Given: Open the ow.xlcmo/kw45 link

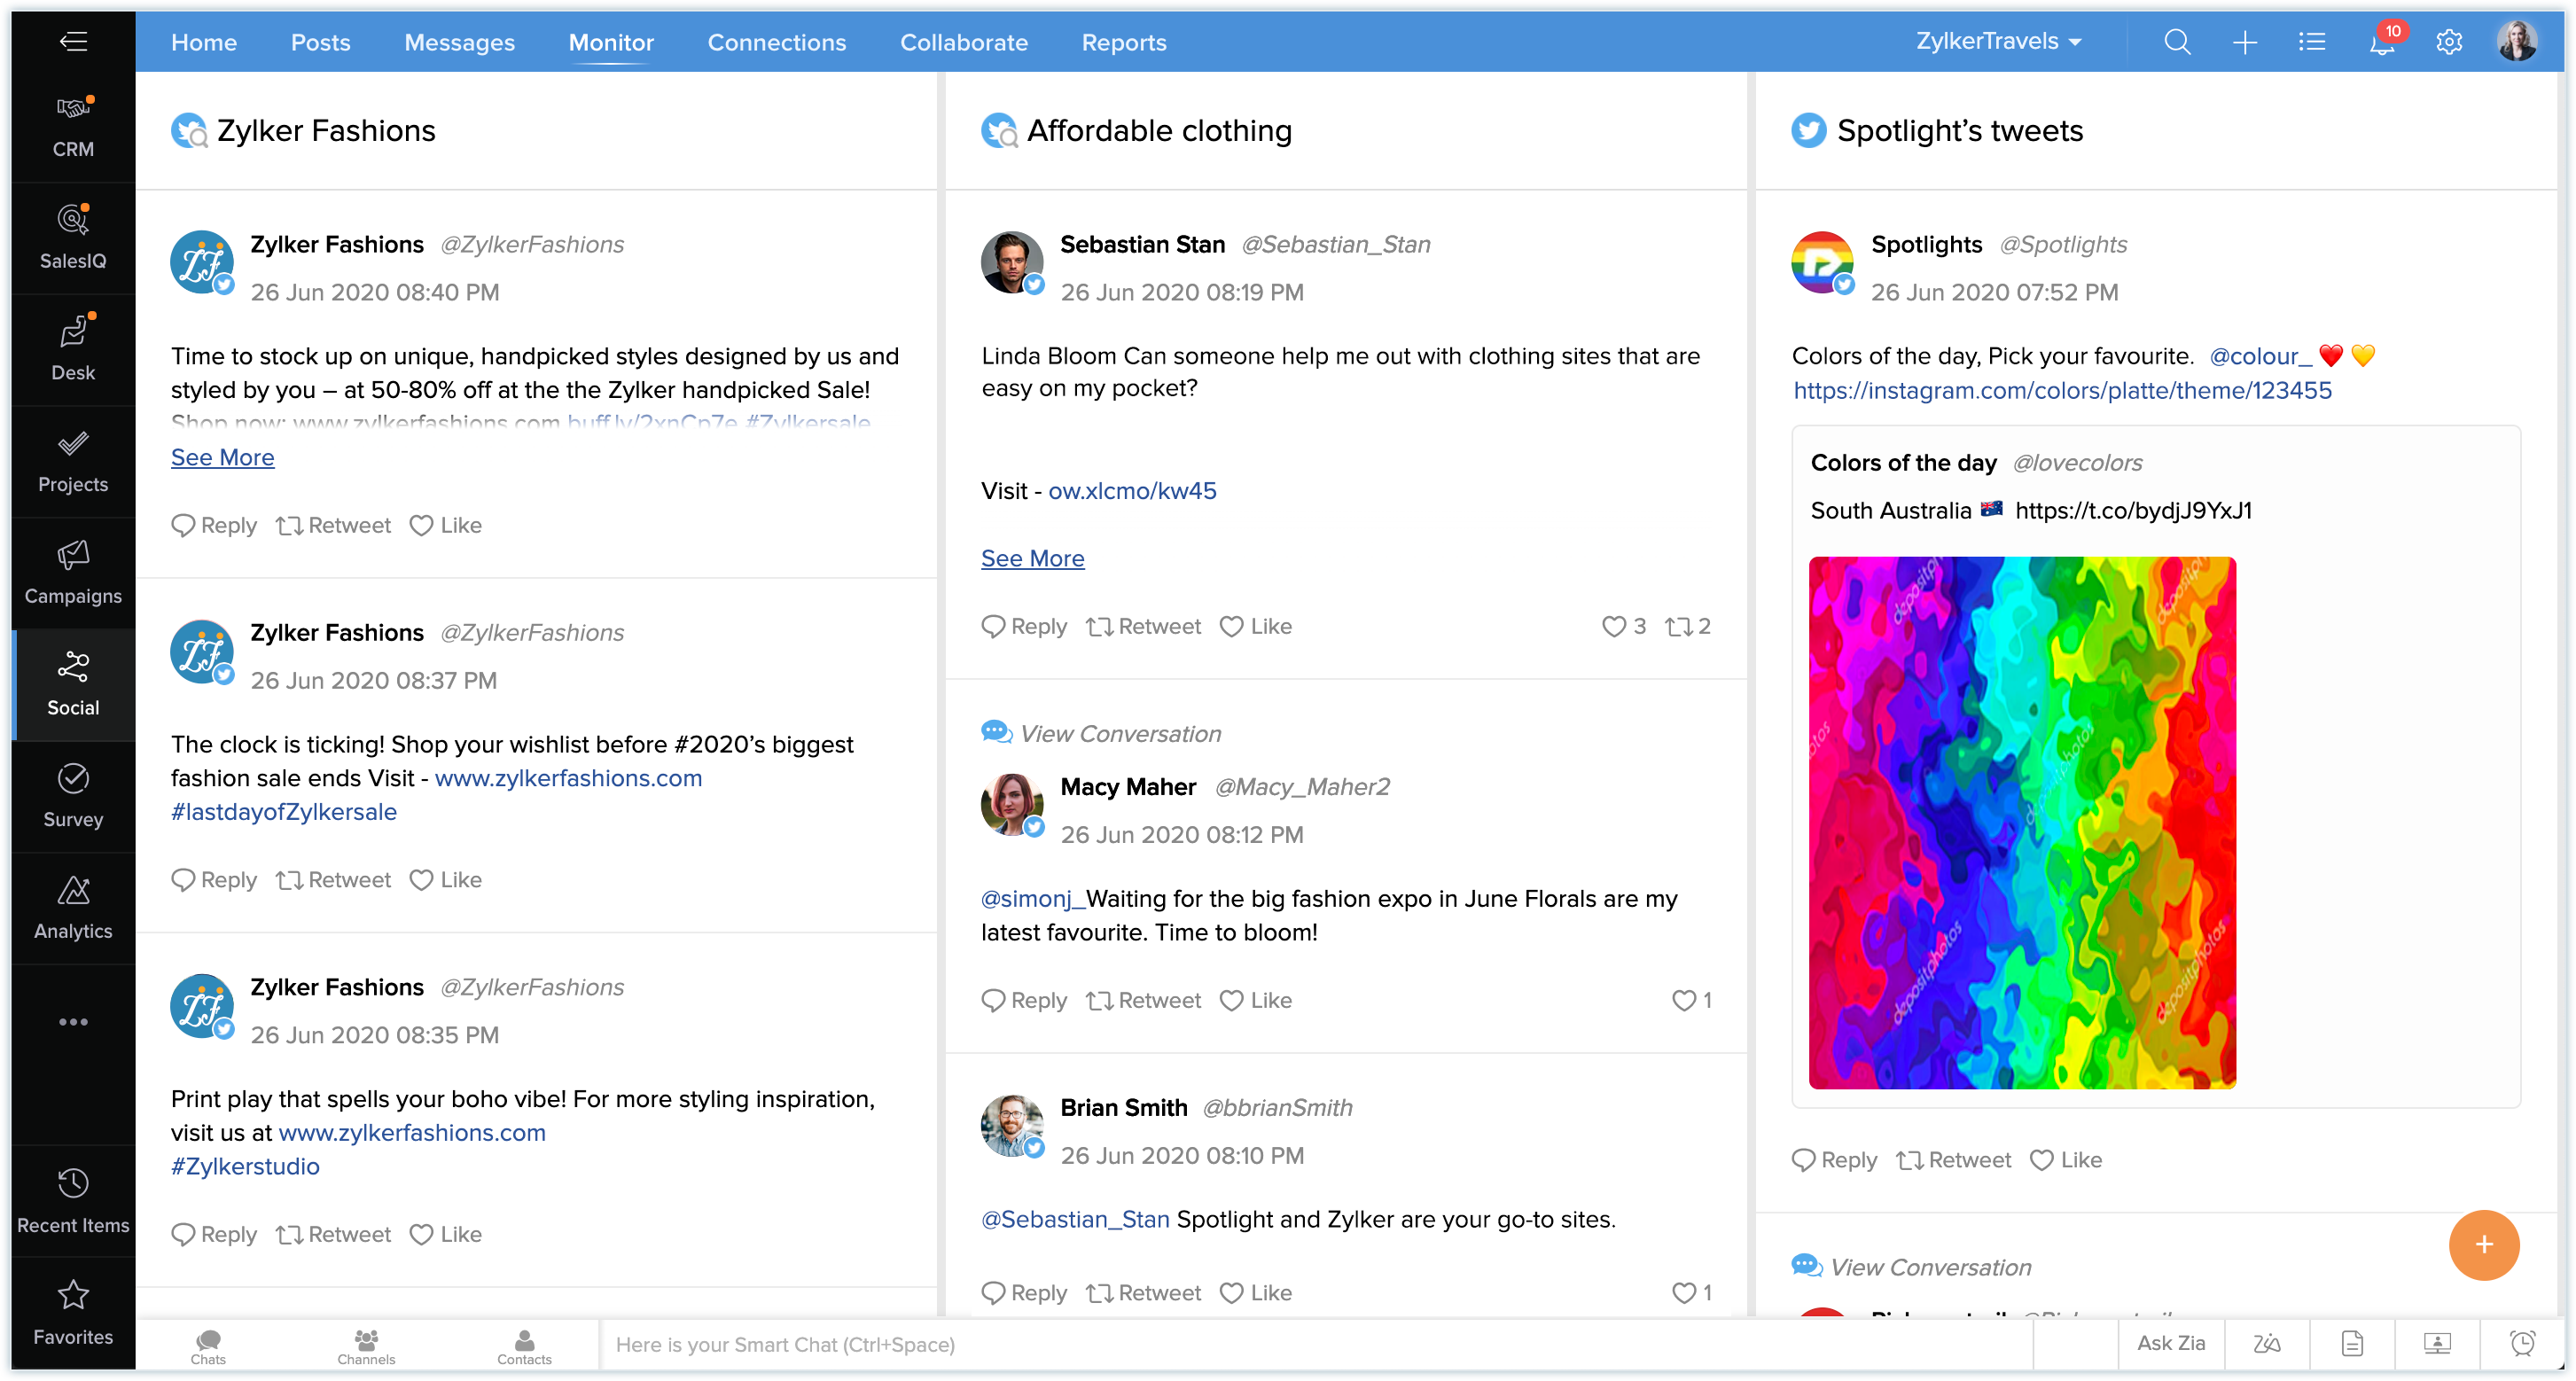Looking at the screenshot, I should pos(1132,490).
